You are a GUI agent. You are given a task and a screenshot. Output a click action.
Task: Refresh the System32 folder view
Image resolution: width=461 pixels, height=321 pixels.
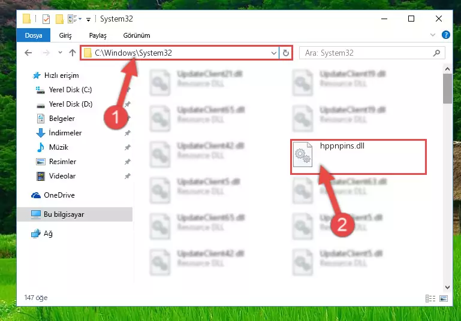coord(286,53)
